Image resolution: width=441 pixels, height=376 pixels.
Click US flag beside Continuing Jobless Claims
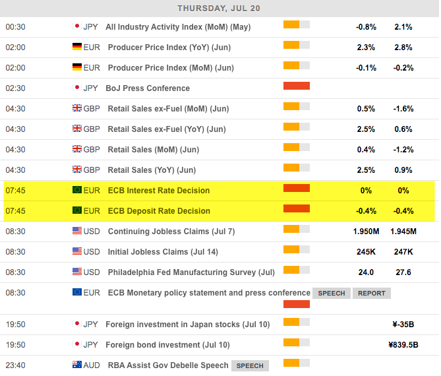pyautogui.click(x=76, y=230)
